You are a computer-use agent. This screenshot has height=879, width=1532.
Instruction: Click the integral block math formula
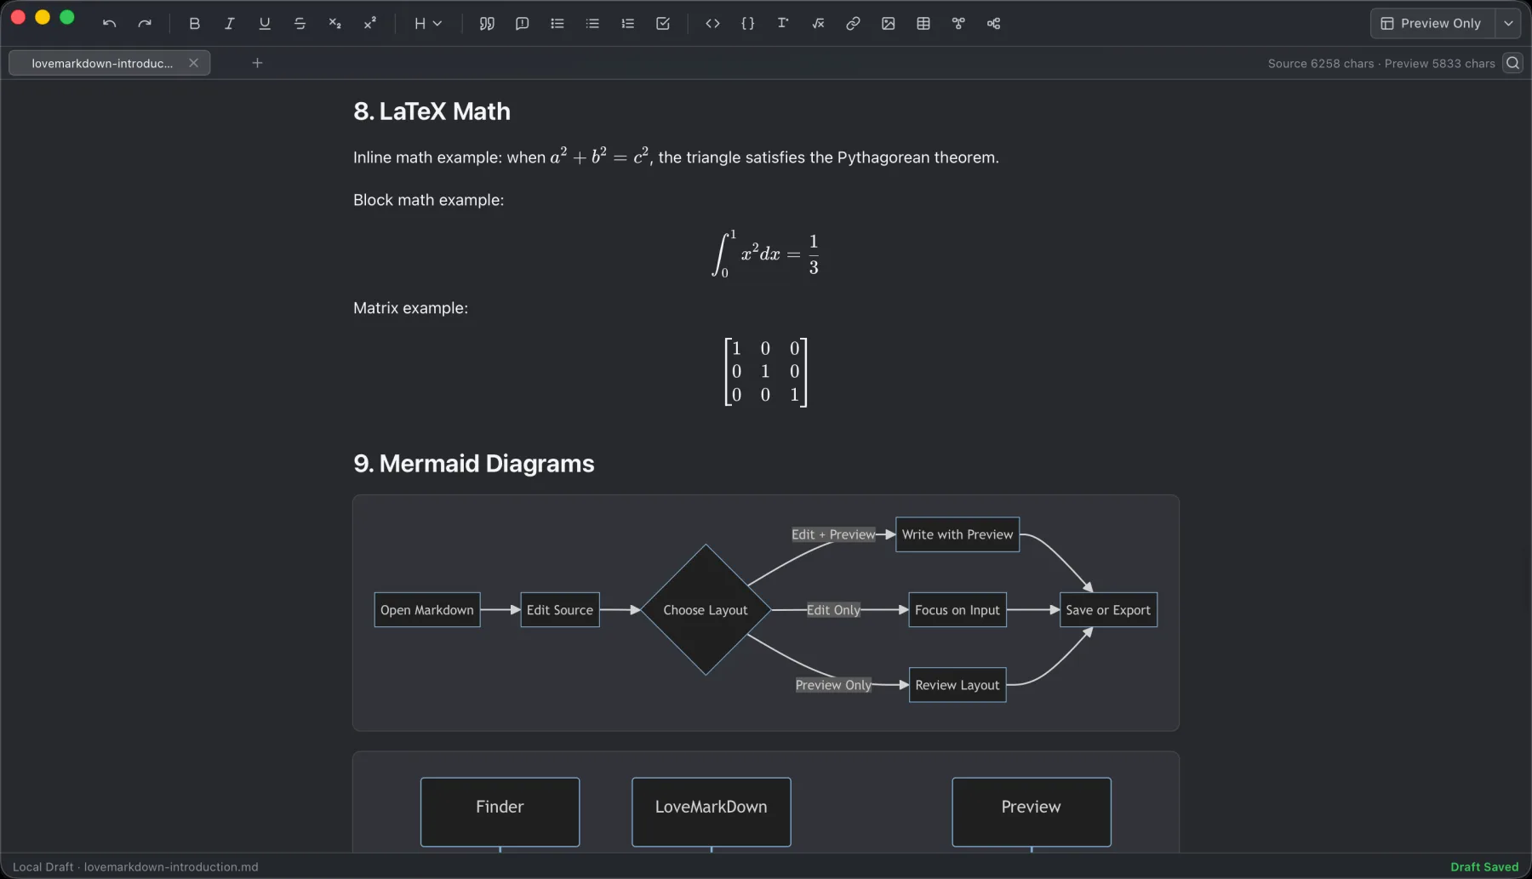(765, 254)
